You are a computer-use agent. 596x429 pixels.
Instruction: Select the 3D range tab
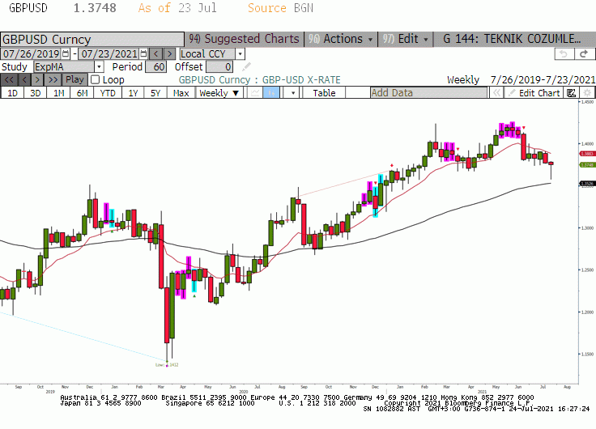click(36, 93)
